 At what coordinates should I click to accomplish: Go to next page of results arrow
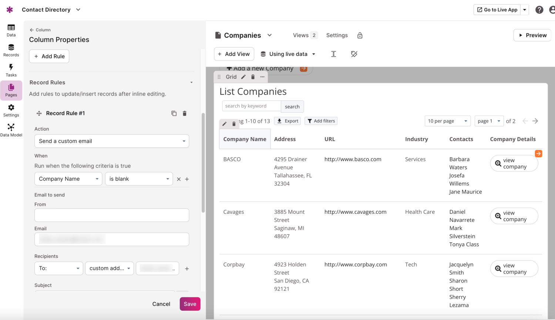[535, 121]
